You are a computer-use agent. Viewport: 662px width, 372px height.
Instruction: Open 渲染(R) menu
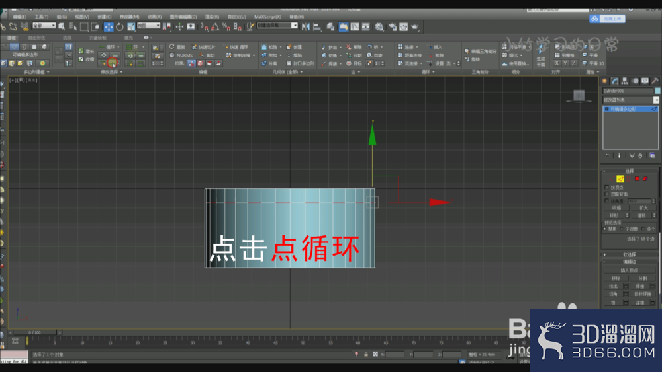[x=212, y=17]
